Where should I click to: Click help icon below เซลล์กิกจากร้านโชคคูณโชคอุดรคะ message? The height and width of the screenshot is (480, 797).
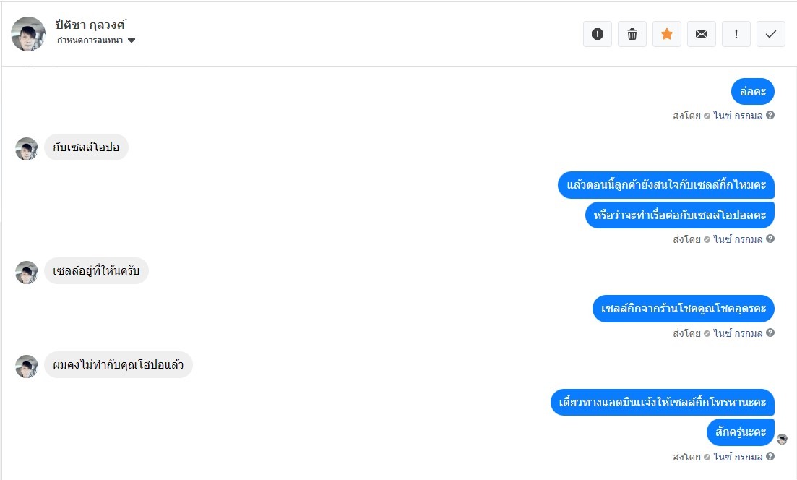(x=770, y=333)
